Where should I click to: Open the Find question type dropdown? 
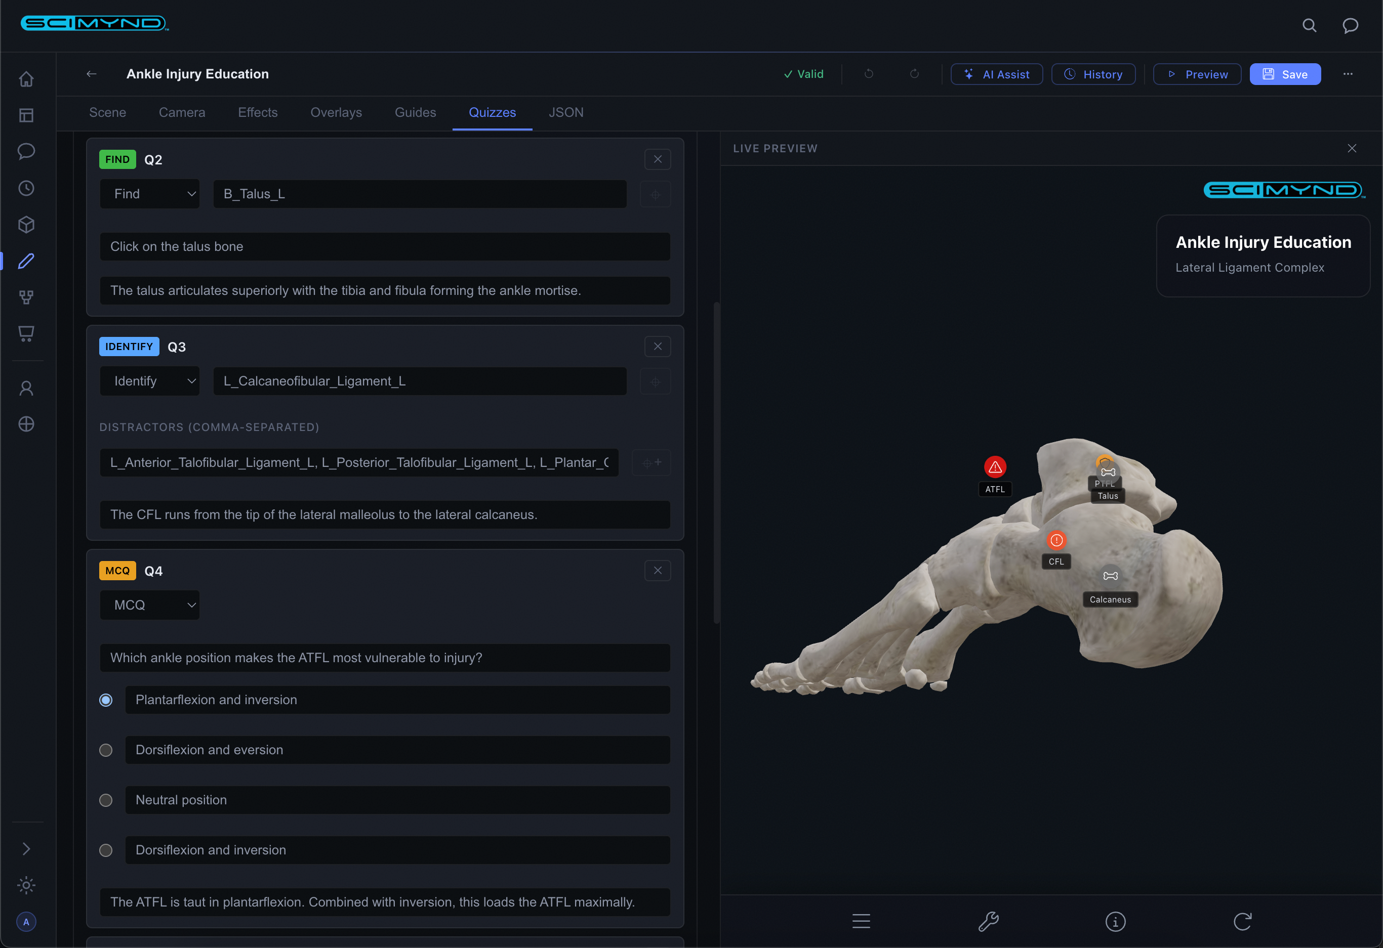[149, 194]
